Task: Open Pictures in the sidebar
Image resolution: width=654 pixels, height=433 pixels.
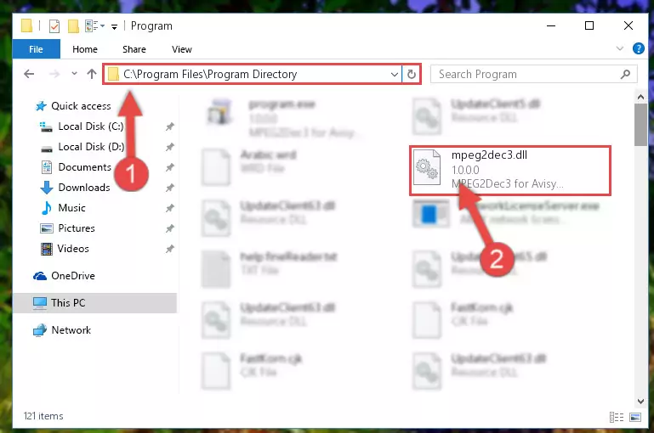Action: [67, 228]
